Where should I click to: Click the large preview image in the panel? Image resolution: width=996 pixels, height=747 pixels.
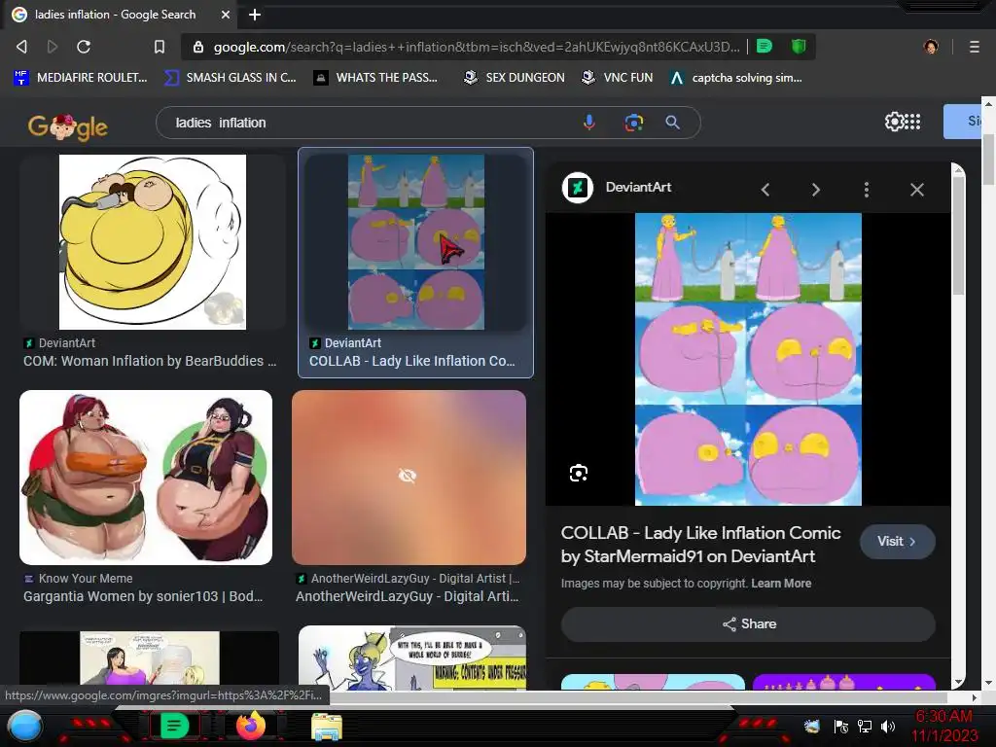[748, 359]
